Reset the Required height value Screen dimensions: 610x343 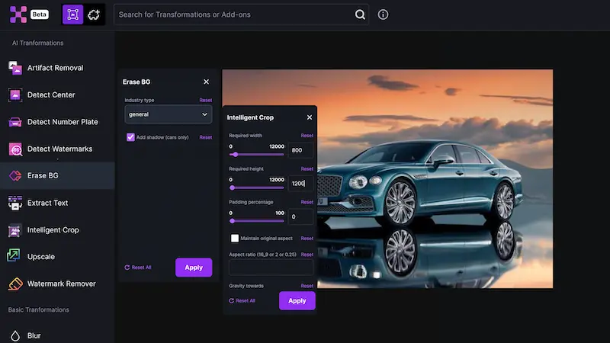click(x=307, y=168)
